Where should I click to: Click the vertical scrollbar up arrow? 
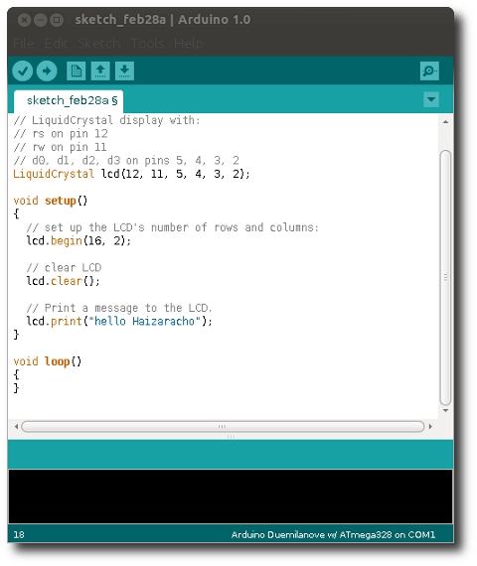pos(445,122)
